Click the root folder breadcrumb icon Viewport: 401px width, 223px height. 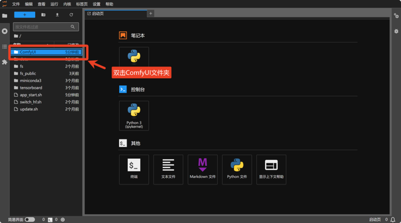pos(16,36)
